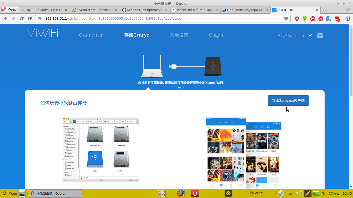Open the network connection tray icon
The width and height of the screenshot is (353, 198).
click(308, 193)
